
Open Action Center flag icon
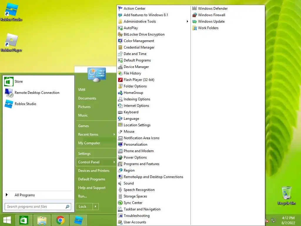[120, 9]
